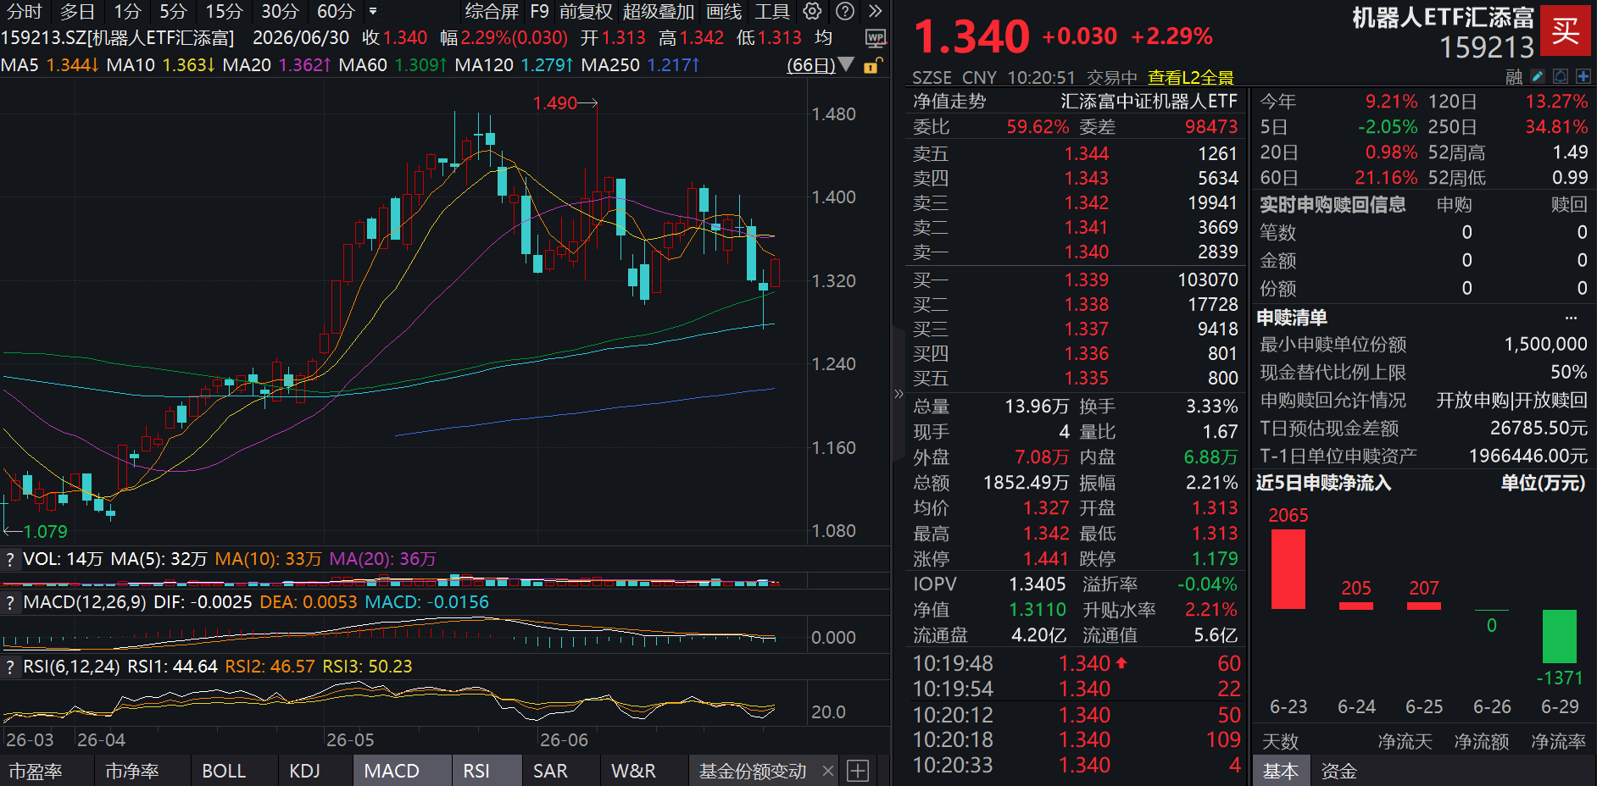
Task: Click the 净流额 column header
Action: click(x=1482, y=743)
